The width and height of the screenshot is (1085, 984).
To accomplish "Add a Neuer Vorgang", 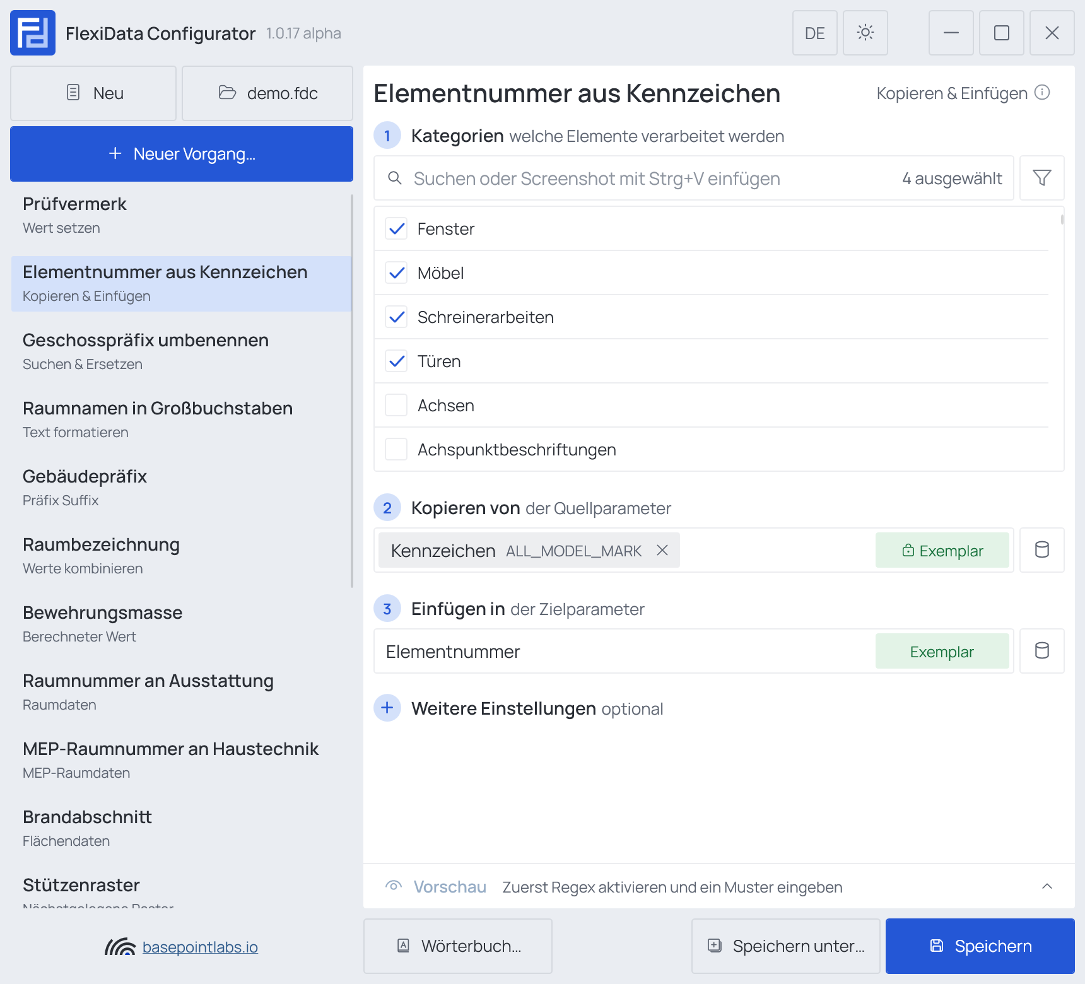I will tap(182, 154).
